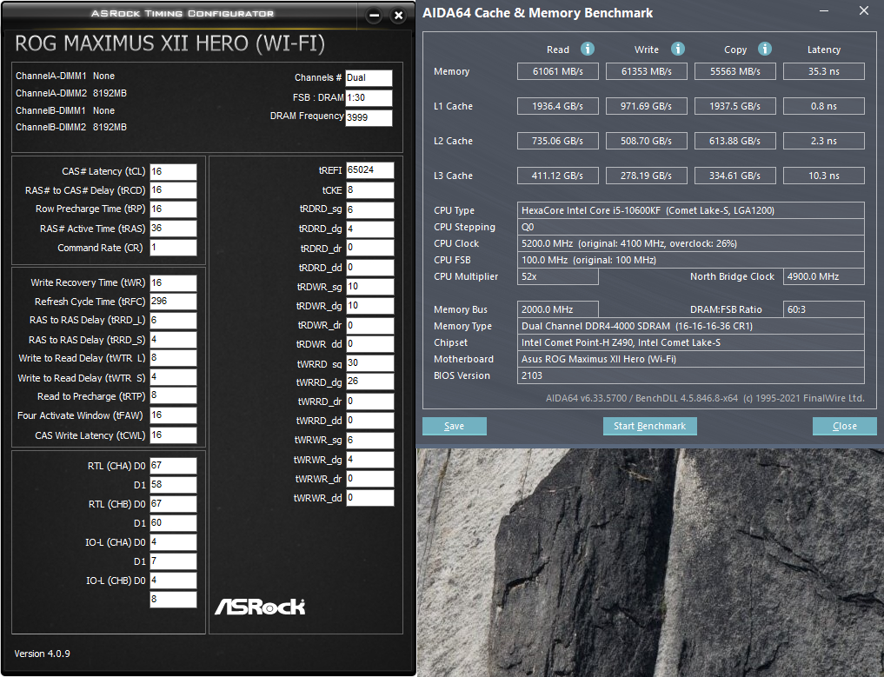Click the tWTR_L field value 8
This screenshot has width=884, height=677.
173,358
